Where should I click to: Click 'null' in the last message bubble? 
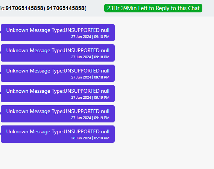(x=105, y=131)
